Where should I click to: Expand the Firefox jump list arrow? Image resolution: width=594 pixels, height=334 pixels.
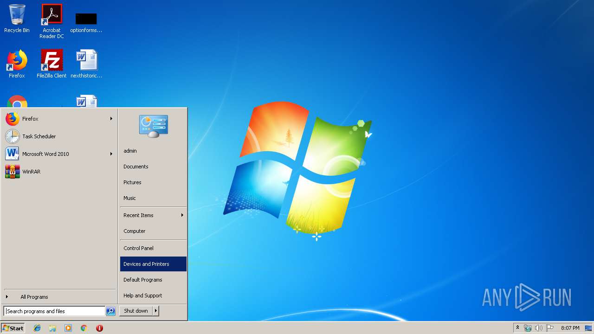(x=111, y=119)
